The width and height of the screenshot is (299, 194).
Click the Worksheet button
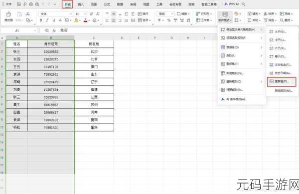pos(204,20)
